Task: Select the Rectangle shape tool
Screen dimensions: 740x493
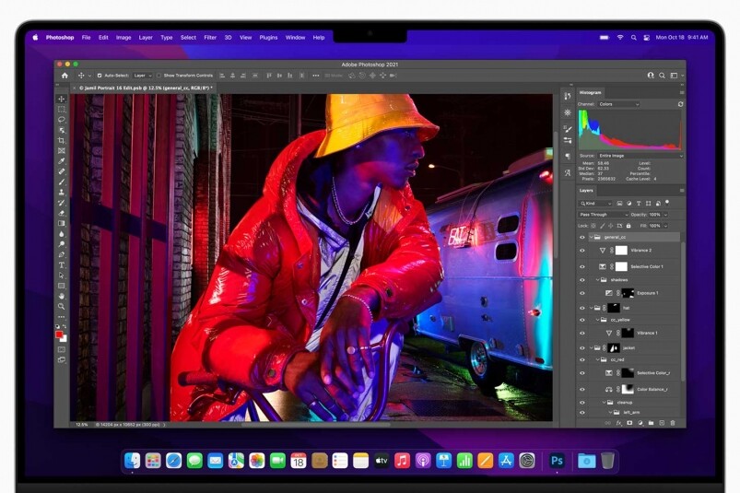Action: point(62,286)
